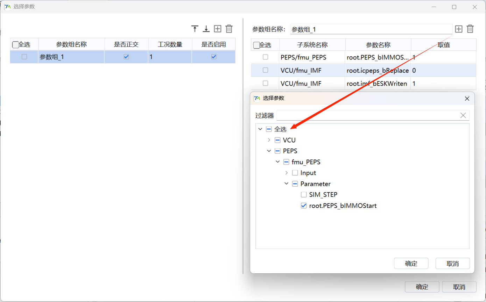The width and height of the screenshot is (486, 302).
Task: Toggle 是否启用 checkbox for 参数组_1
Action: tap(214, 57)
